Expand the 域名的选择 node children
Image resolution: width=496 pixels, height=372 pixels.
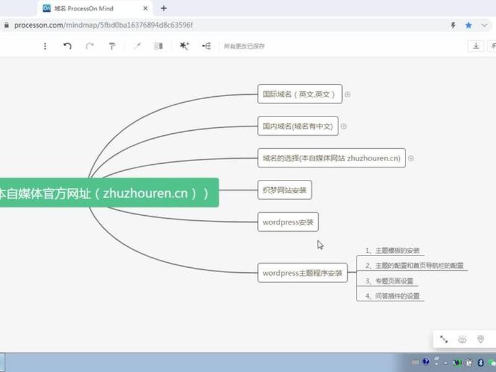410,158
